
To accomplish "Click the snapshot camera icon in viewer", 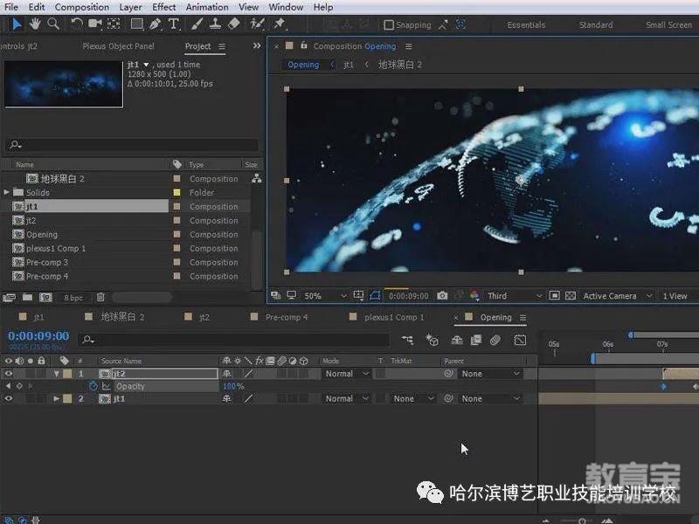I will click(x=442, y=296).
